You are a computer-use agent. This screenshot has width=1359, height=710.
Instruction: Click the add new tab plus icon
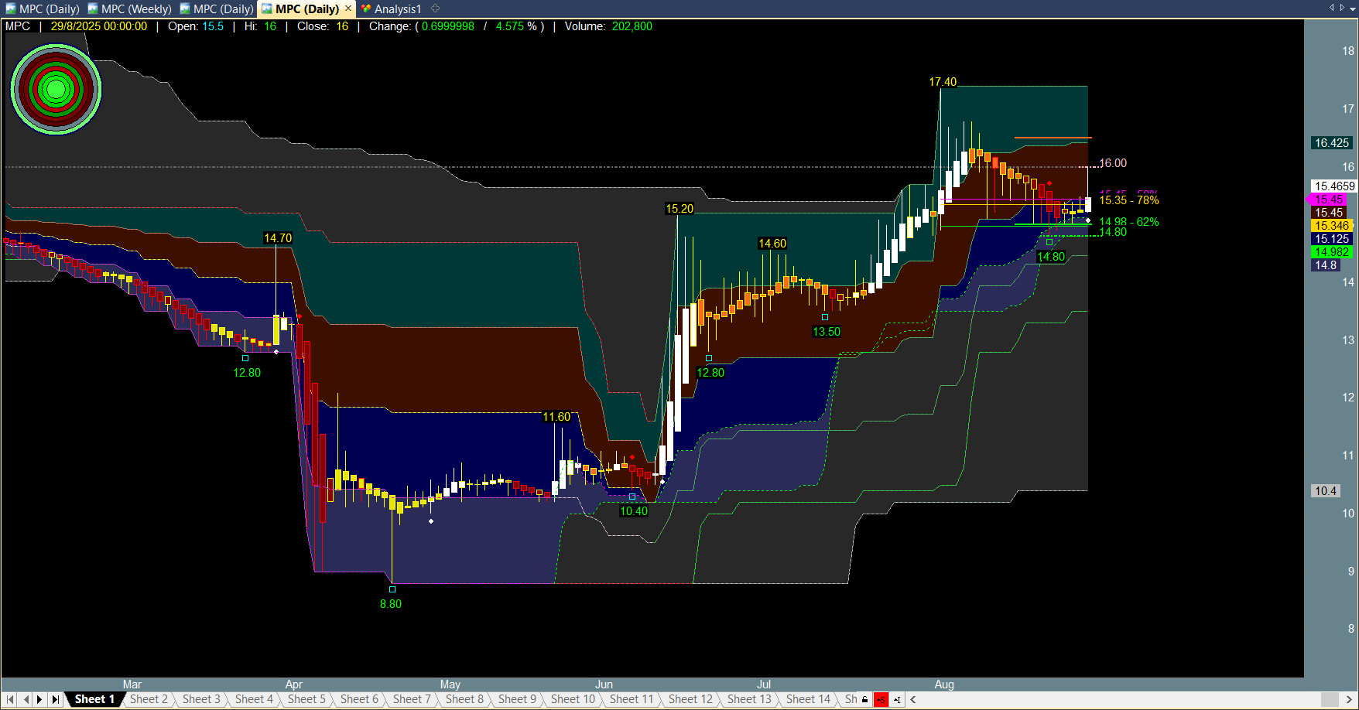tap(436, 9)
